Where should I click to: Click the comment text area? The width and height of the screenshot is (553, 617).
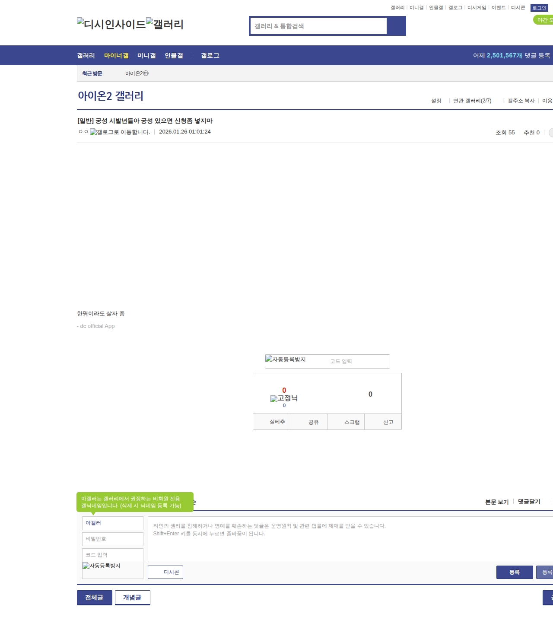coord(350,539)
